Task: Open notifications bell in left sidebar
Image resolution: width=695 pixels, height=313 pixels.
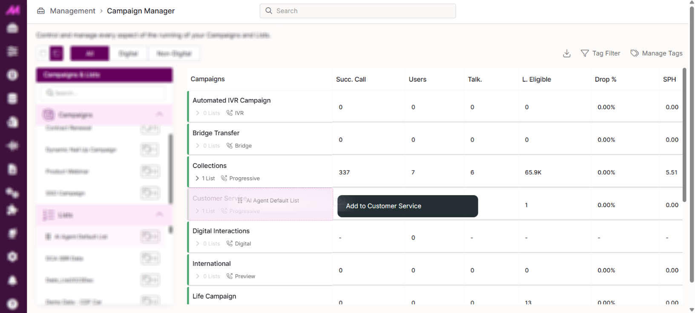Action: pos(13,280)
